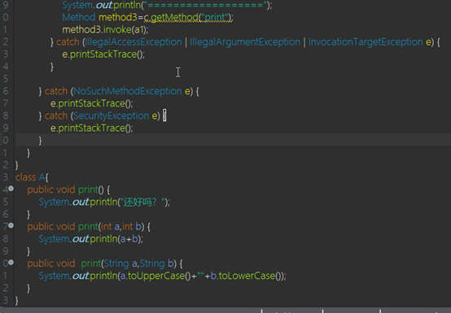Image resolution: width=451 pixels, height=313 pixels.
Task: Click the underlined c.getMethod("print") call
Action: tap(188, 18)
